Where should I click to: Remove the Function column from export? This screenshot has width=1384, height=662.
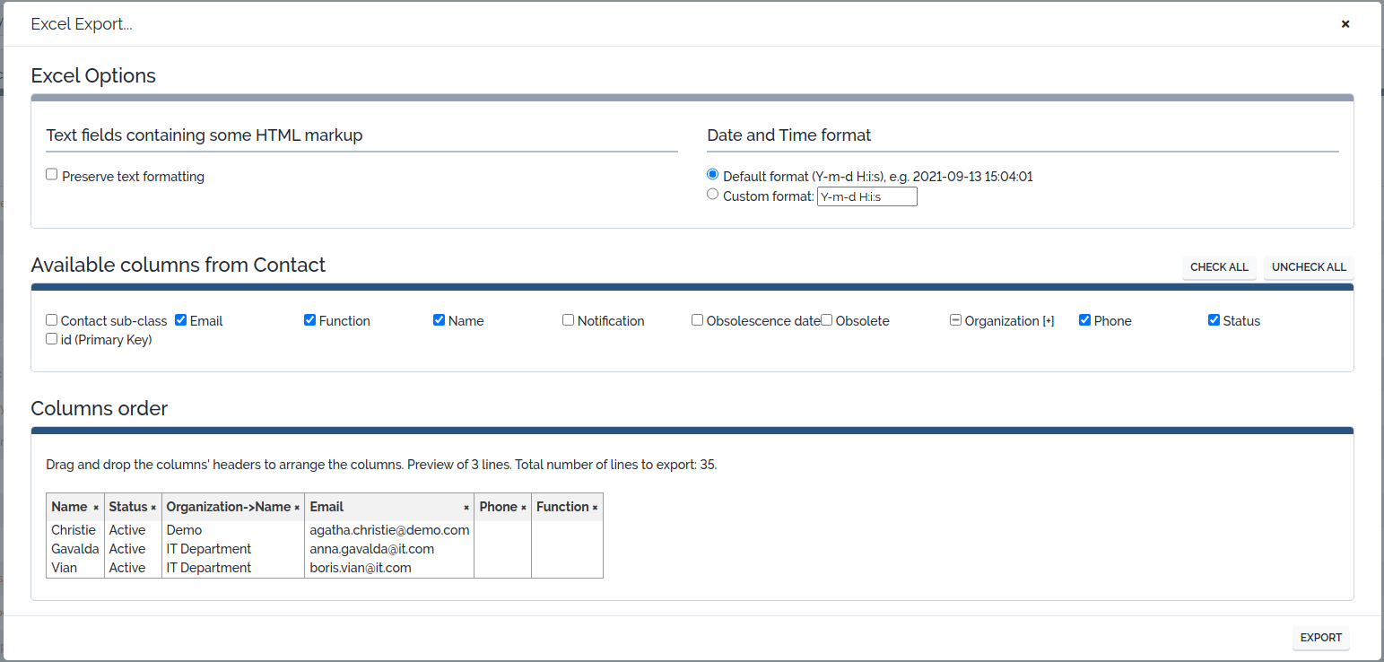596,506
